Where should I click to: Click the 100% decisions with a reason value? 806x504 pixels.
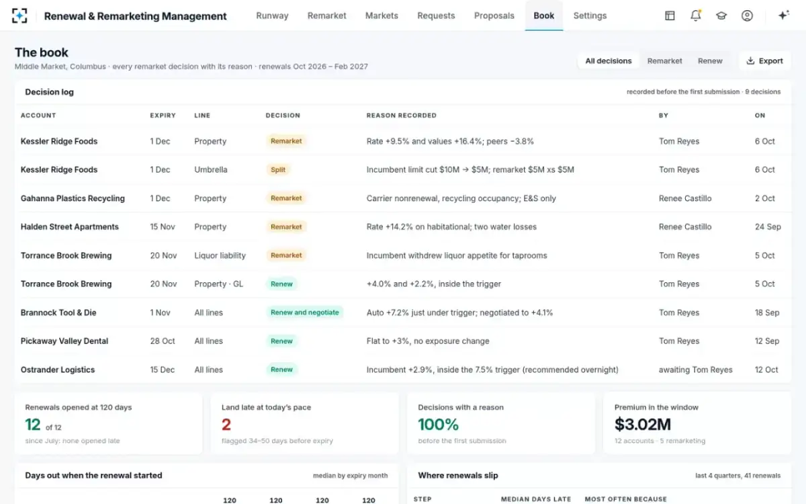(x=439, y=424)
